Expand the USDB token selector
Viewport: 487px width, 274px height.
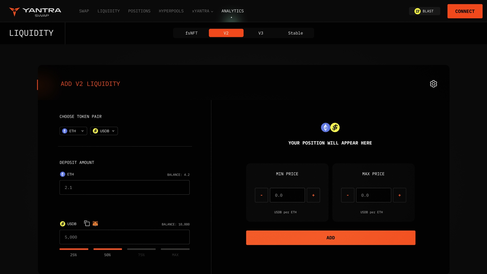(x=104, y=131)
